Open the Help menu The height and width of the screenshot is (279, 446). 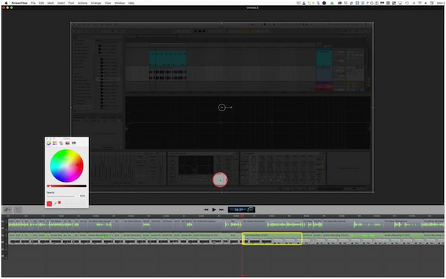[x=131, y=3]
